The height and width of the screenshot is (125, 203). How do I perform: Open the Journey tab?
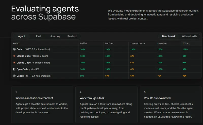[x=55, y=36]
